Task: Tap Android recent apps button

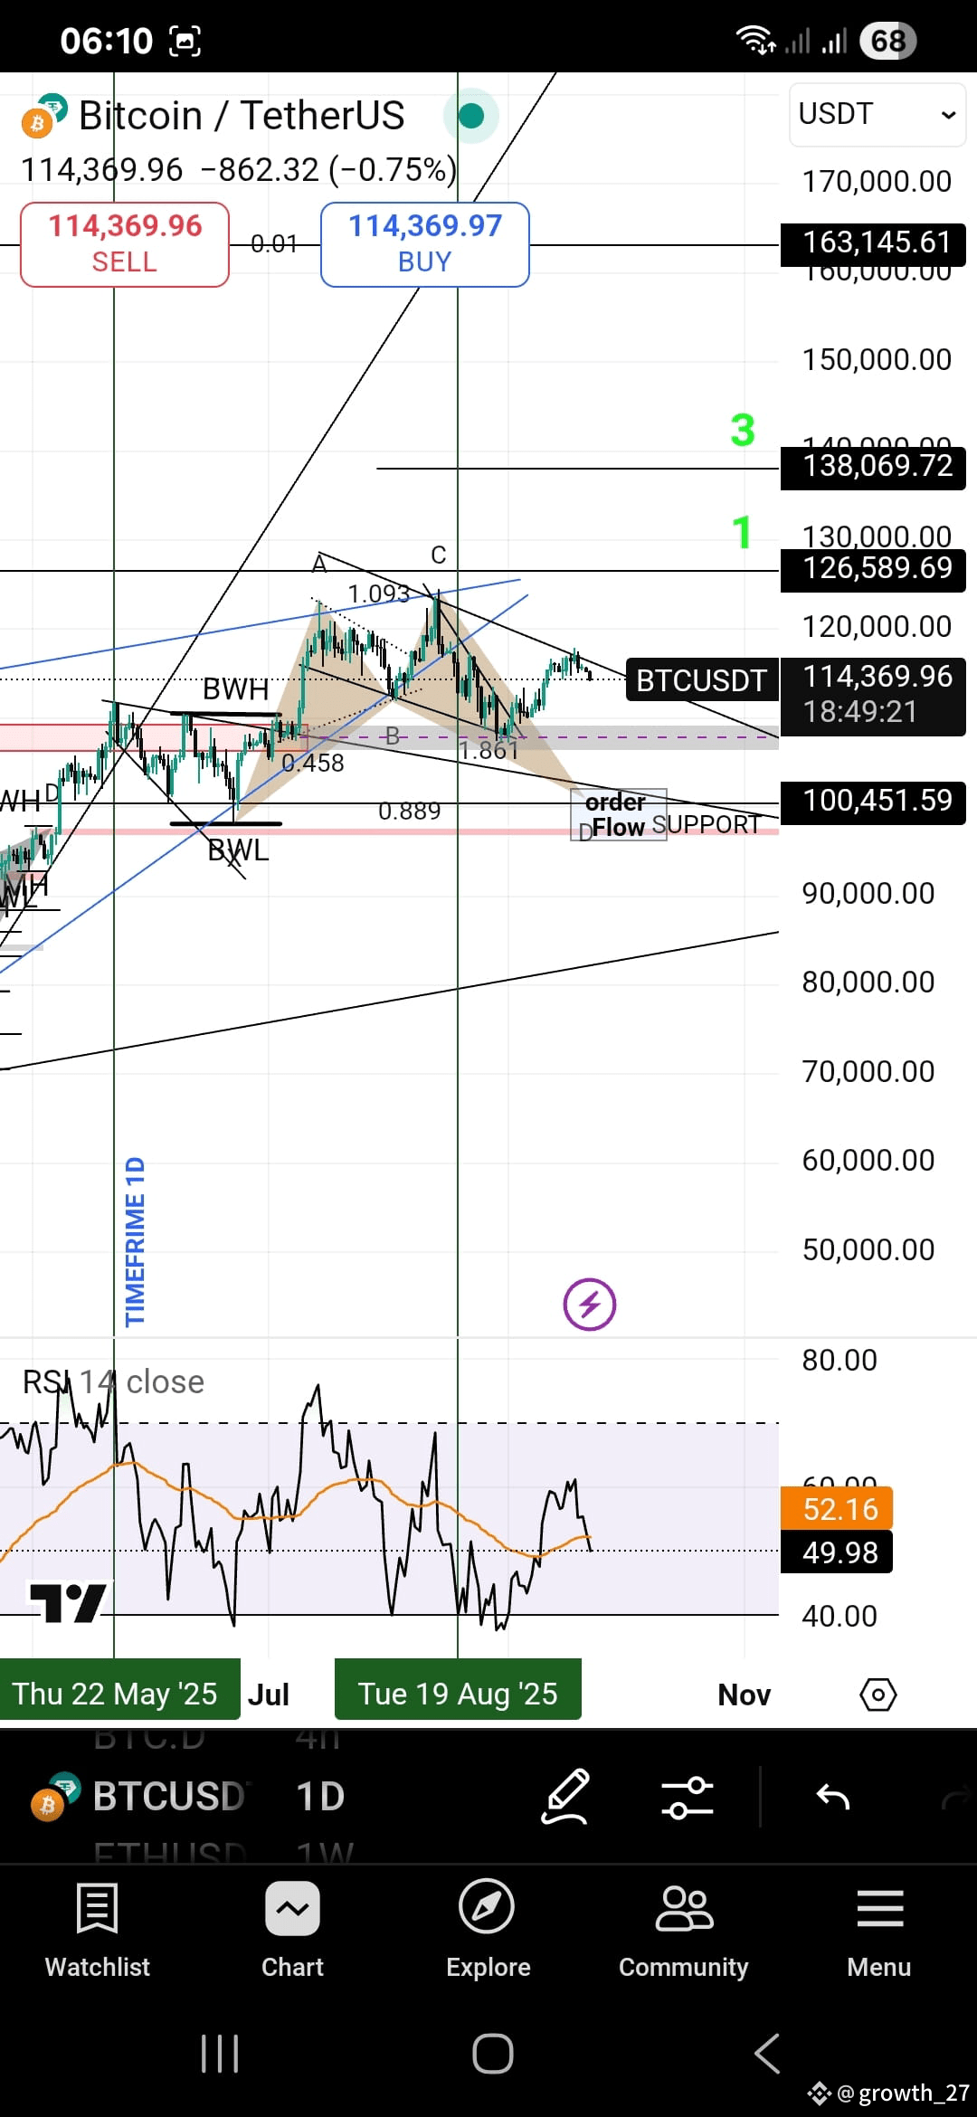Action: 220,2054
